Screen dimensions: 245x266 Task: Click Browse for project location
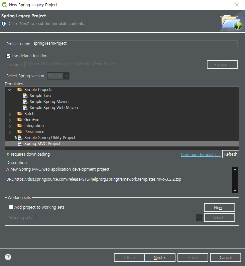point(222,64)
